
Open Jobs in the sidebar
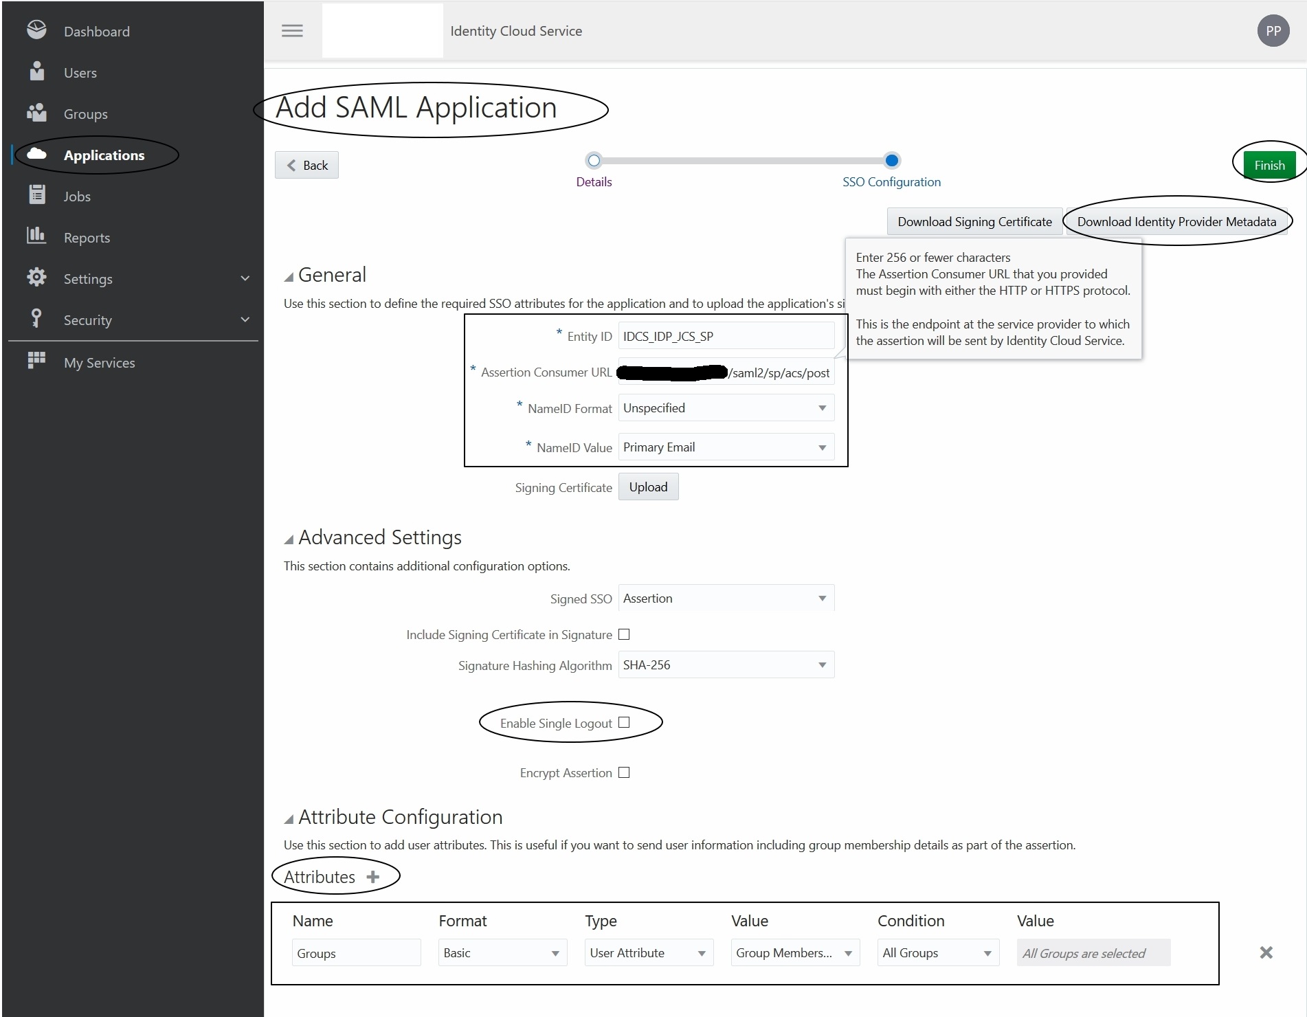pyautogui.click(x=77, y=197)
